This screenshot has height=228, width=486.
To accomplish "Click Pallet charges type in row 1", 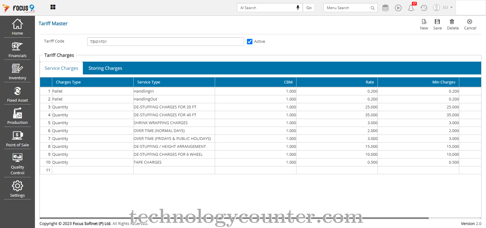I will (93, 91).
